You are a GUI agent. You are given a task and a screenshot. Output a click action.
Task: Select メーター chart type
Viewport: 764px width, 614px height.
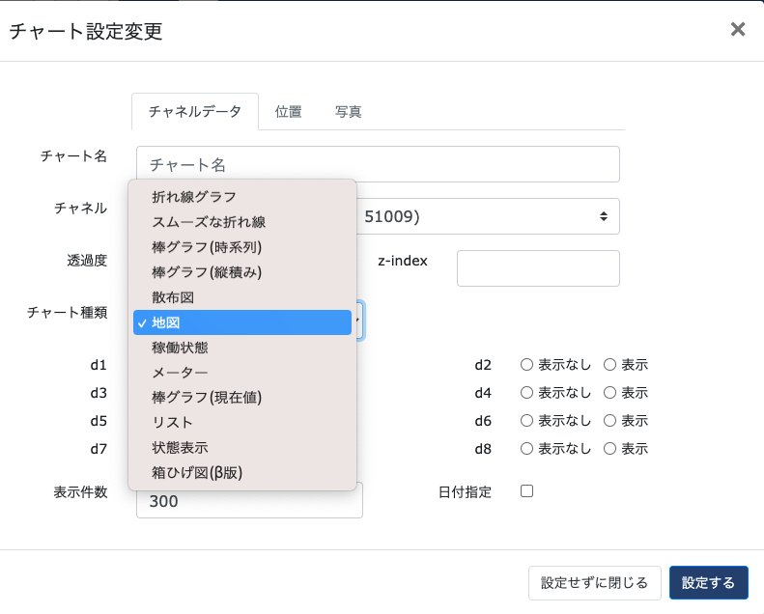(180, 373)
